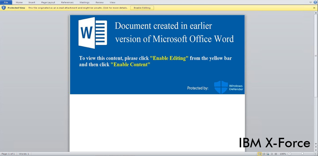This screenshot has height=156, width=318.
Task: Click the yellow "Enable Content" text
Action: 130,65
